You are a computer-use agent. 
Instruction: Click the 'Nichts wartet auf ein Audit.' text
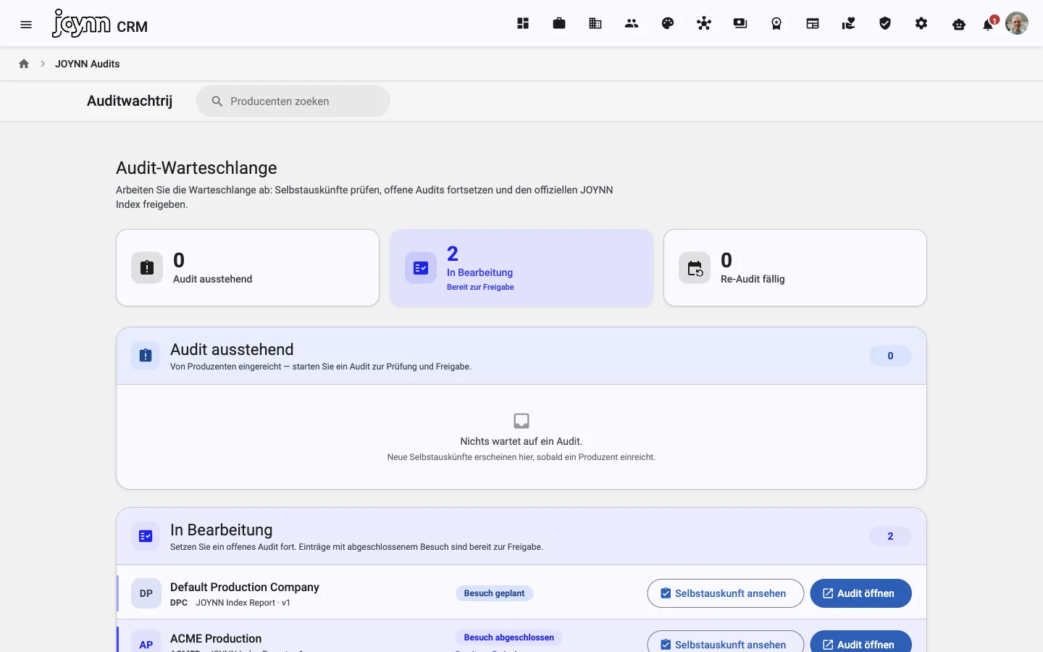[x=521, y=441]
